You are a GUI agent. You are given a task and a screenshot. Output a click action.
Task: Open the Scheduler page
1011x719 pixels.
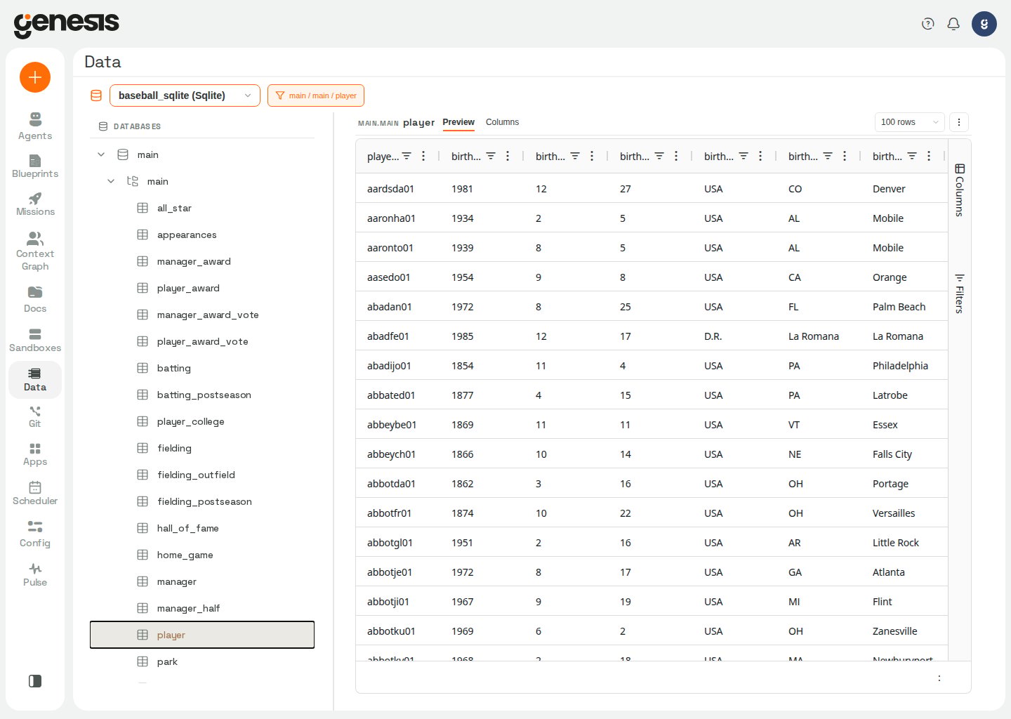pos(35,493)
